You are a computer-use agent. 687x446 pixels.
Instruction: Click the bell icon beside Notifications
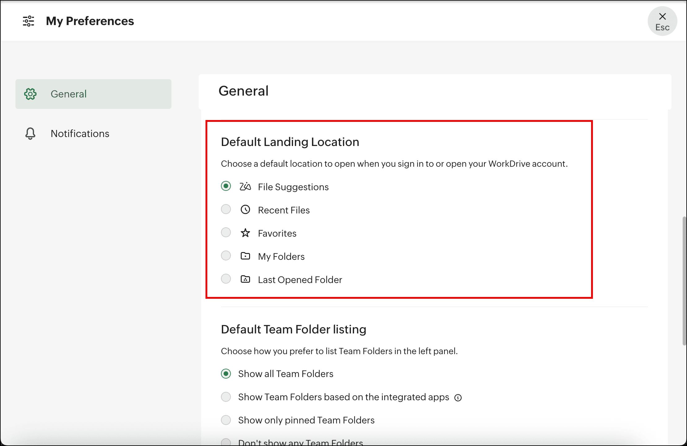[30, 134]
